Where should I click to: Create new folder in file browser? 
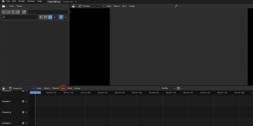tap(24, 12)
